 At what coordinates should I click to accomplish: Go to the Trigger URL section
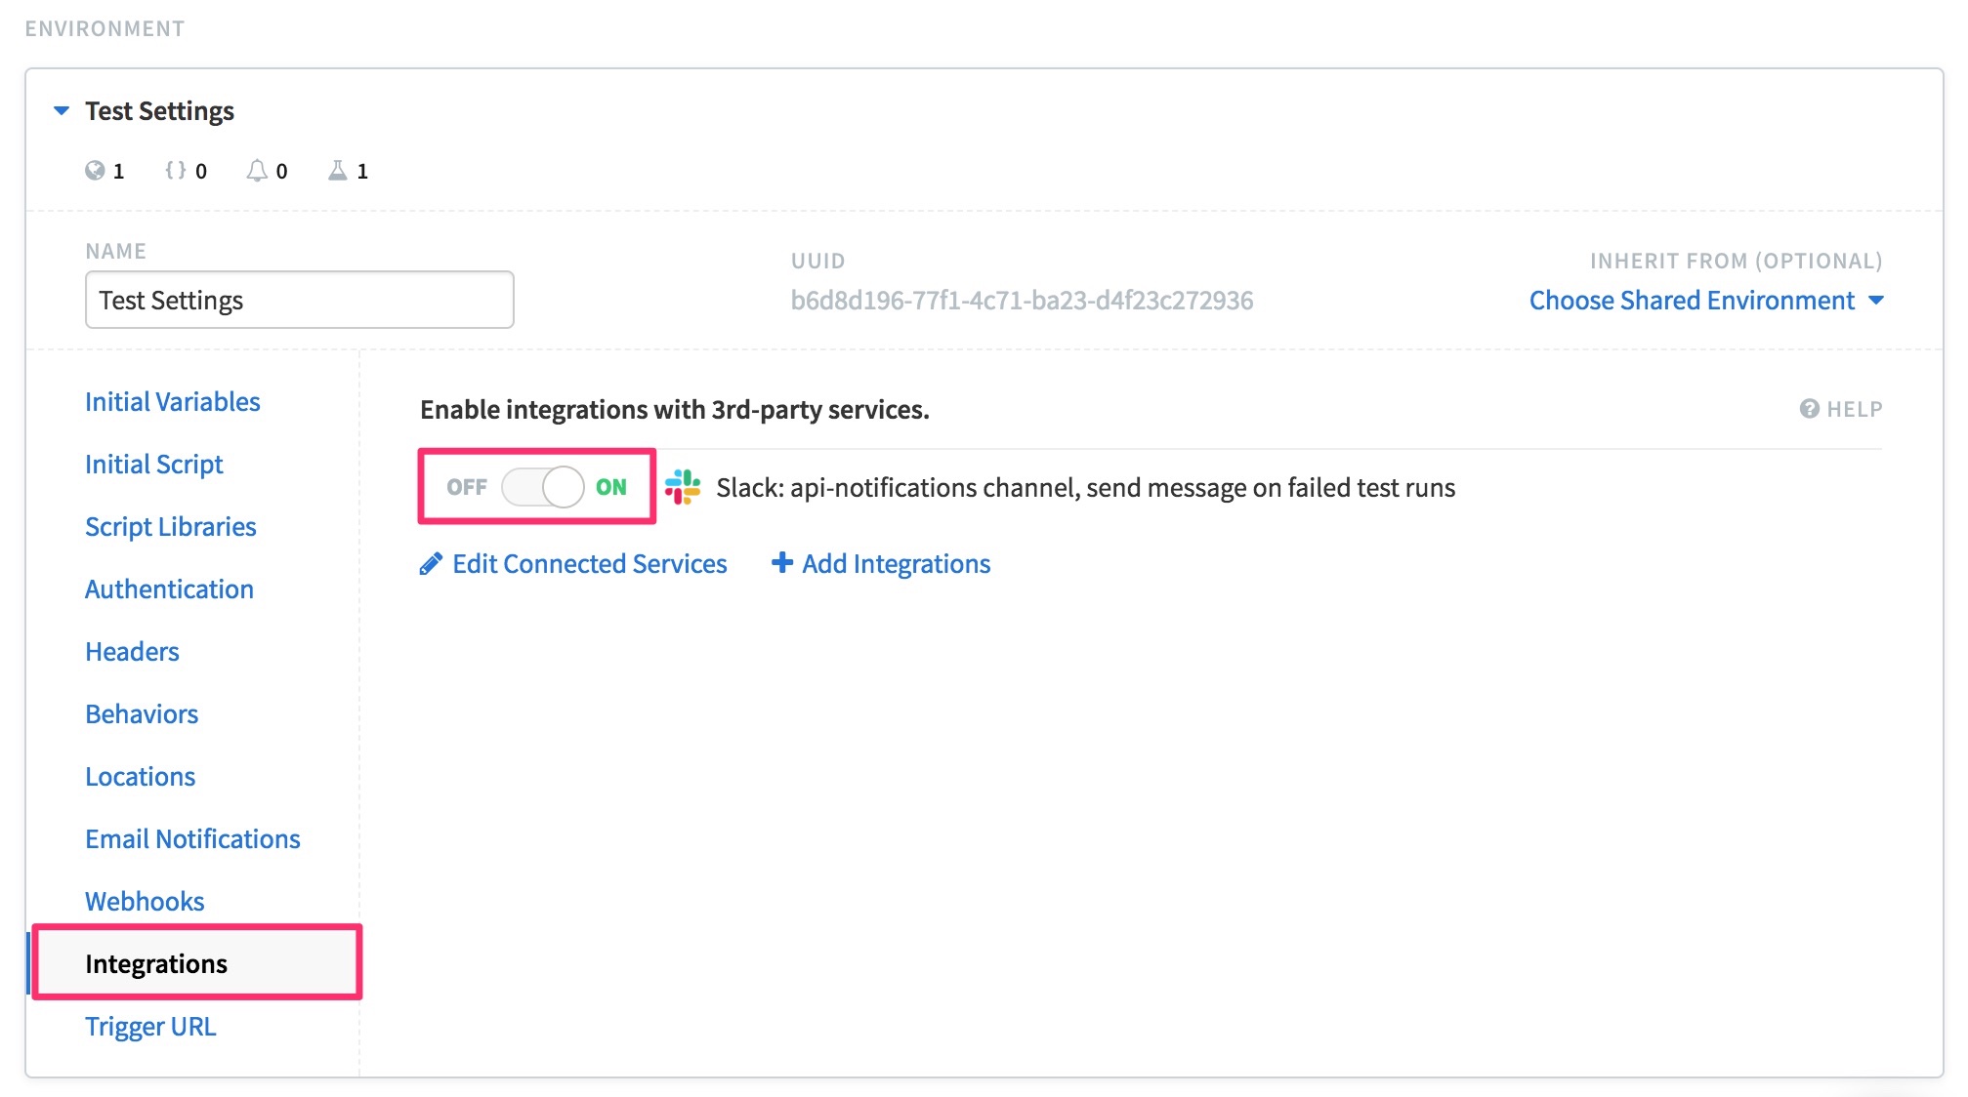pos(150,1027)
